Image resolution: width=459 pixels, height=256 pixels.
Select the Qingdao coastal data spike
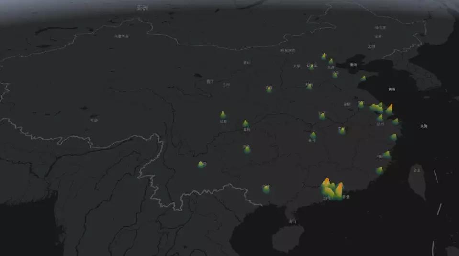pos(363,78)
